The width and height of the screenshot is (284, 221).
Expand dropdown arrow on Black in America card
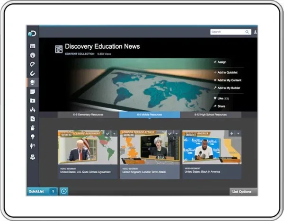pyautogui.click(x=239, y=134)
